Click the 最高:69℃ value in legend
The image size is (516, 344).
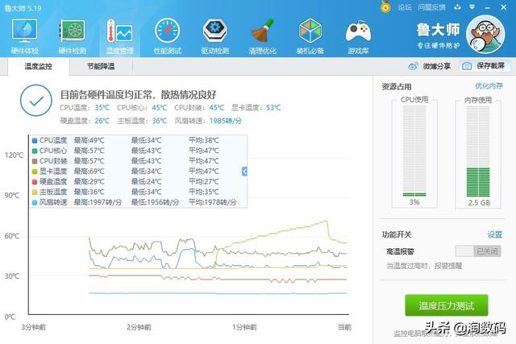(x=89, y=172)
